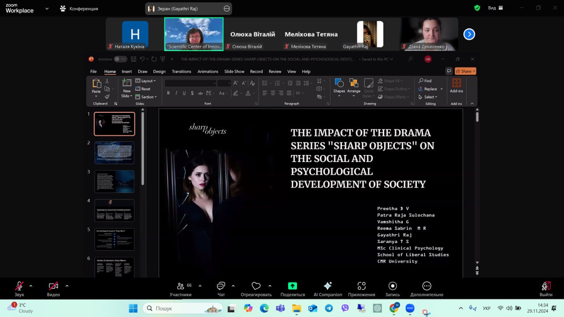Open the Transitions ribbon tab
The width and height of the screenshot is (564, 317).
(182, 71)
